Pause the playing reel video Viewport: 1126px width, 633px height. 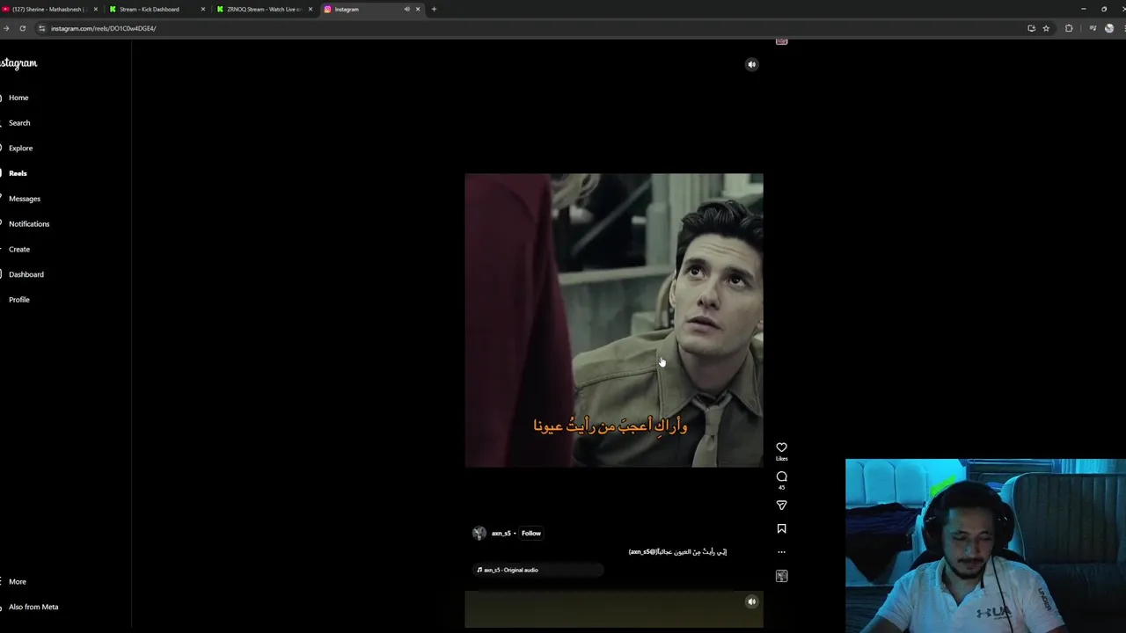[x=614, y=320]
